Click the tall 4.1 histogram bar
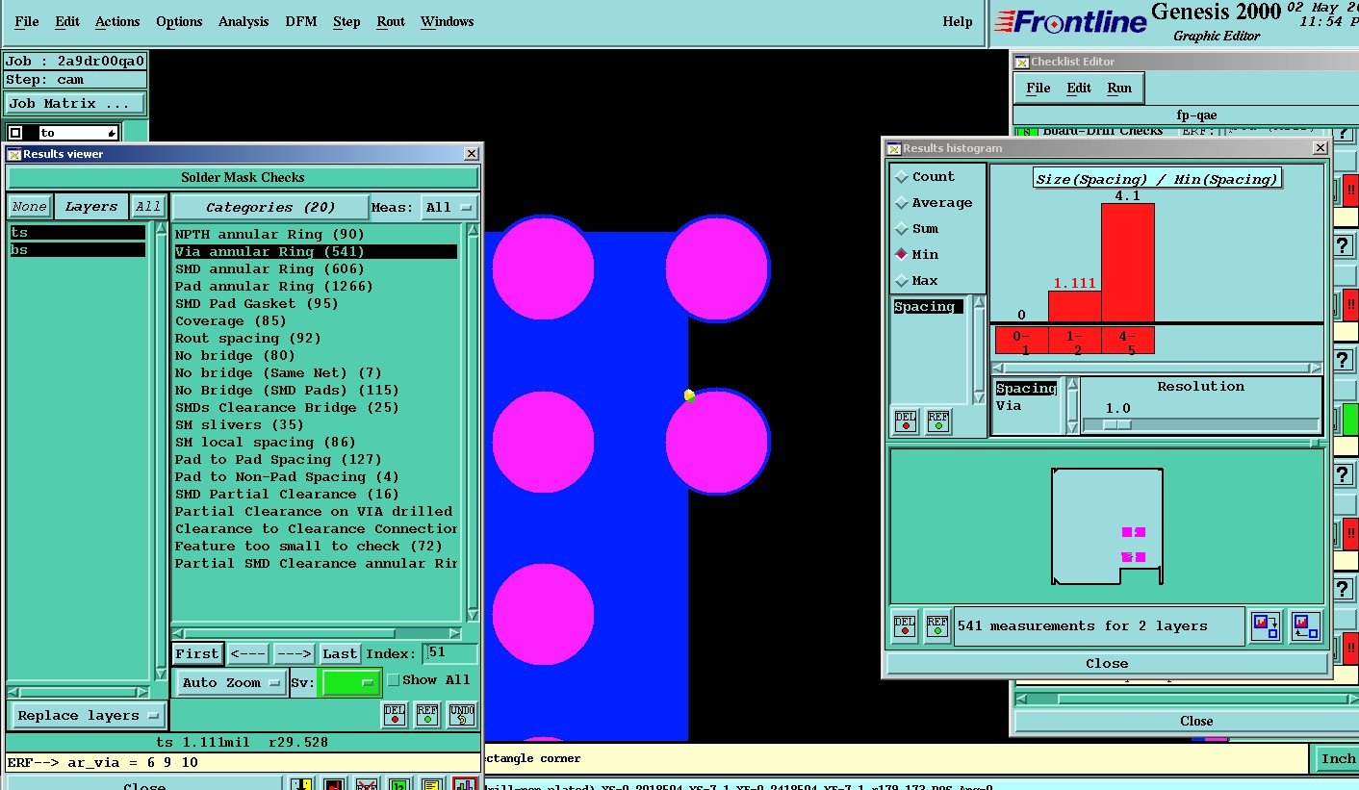Image resolution: width=1359 pixels, height=790 pixels. pos(1128,263)
